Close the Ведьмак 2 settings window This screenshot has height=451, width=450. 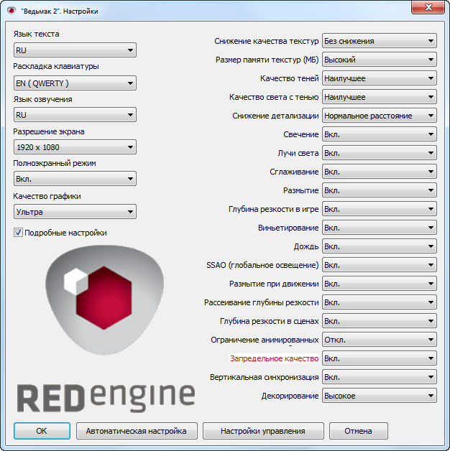tap(428, 7)
